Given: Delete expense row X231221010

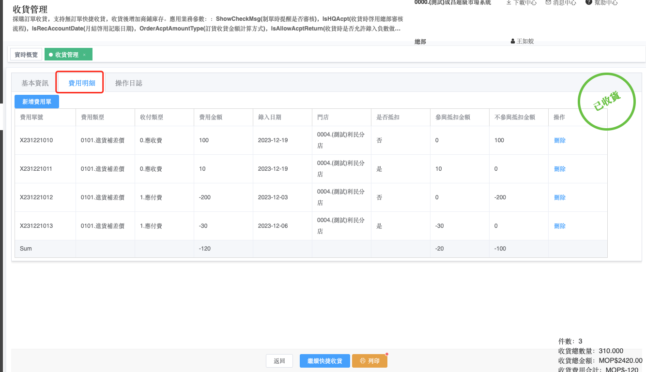Looking at the screenshot, I should pyautogui.click(x=560, y=140).
